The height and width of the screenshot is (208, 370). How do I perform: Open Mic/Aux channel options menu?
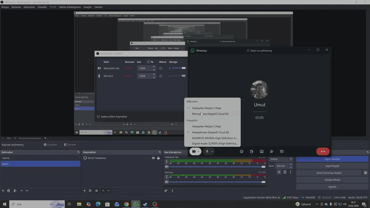point(166,177)
